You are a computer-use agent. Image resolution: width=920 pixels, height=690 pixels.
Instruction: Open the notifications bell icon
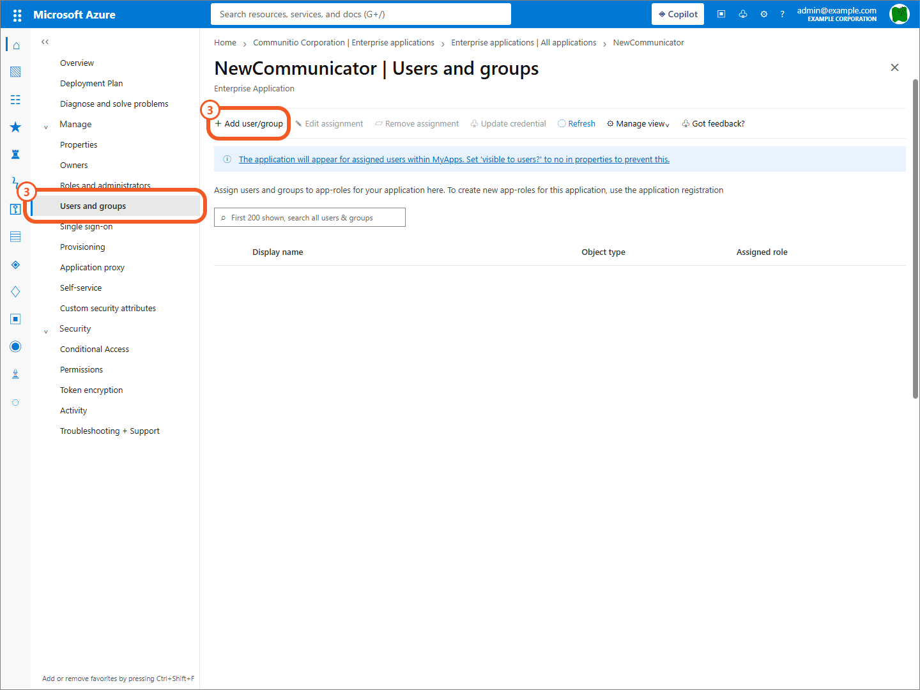(x=743, y=14)
